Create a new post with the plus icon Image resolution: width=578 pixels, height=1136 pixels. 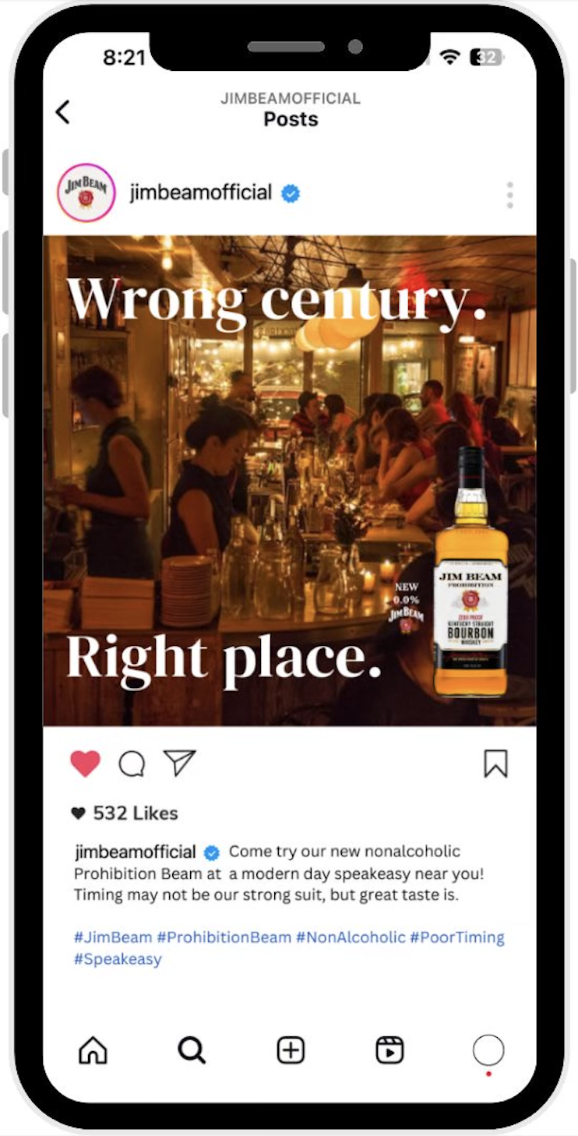[291, 1050]
